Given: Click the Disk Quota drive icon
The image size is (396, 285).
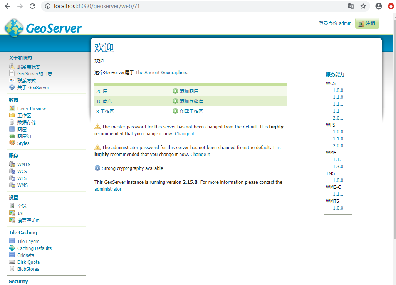Looking at the screenshot, I should click(x=12, y=262).
